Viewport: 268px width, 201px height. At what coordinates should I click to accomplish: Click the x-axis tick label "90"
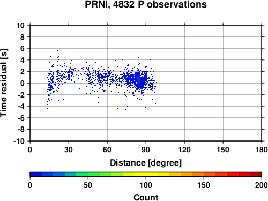146,150
